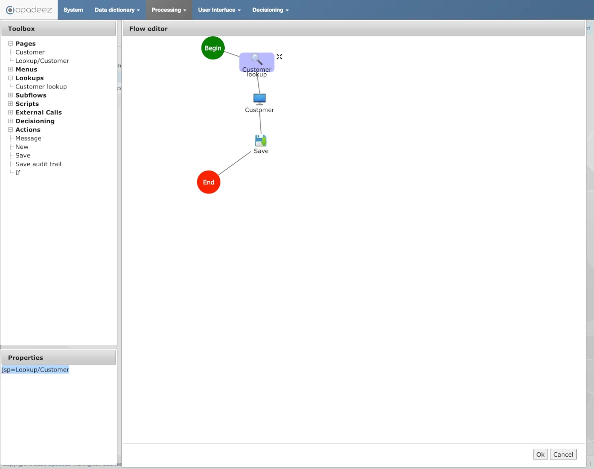Image resolution: width=594 pixels, height=469 pixels.
Task: Collapse the Actions tree section
Action: pos(10,129)
